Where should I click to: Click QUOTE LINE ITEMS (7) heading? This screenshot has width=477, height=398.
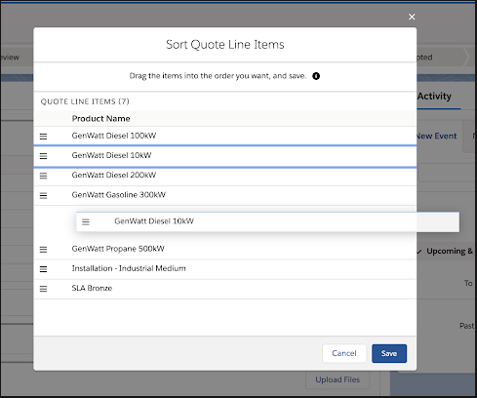85,101
